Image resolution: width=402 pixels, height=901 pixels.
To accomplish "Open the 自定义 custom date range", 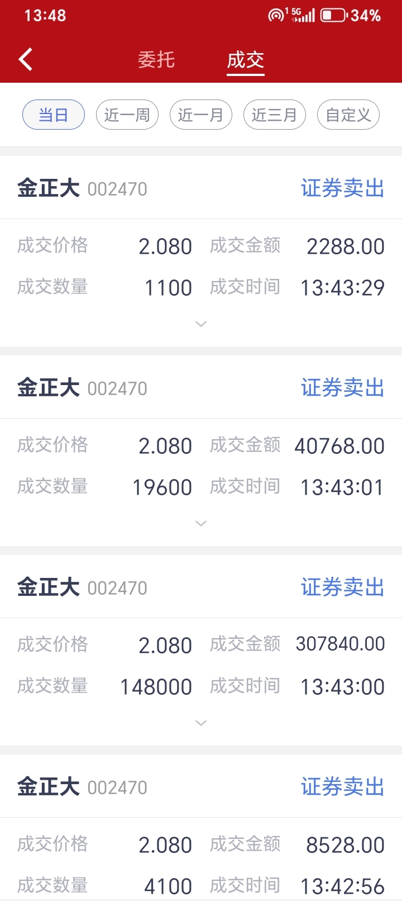I will (x=348, y=115).
